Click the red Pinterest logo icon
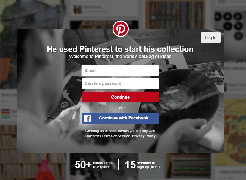This screenshot has width=246, height=180. coord(120,29)
